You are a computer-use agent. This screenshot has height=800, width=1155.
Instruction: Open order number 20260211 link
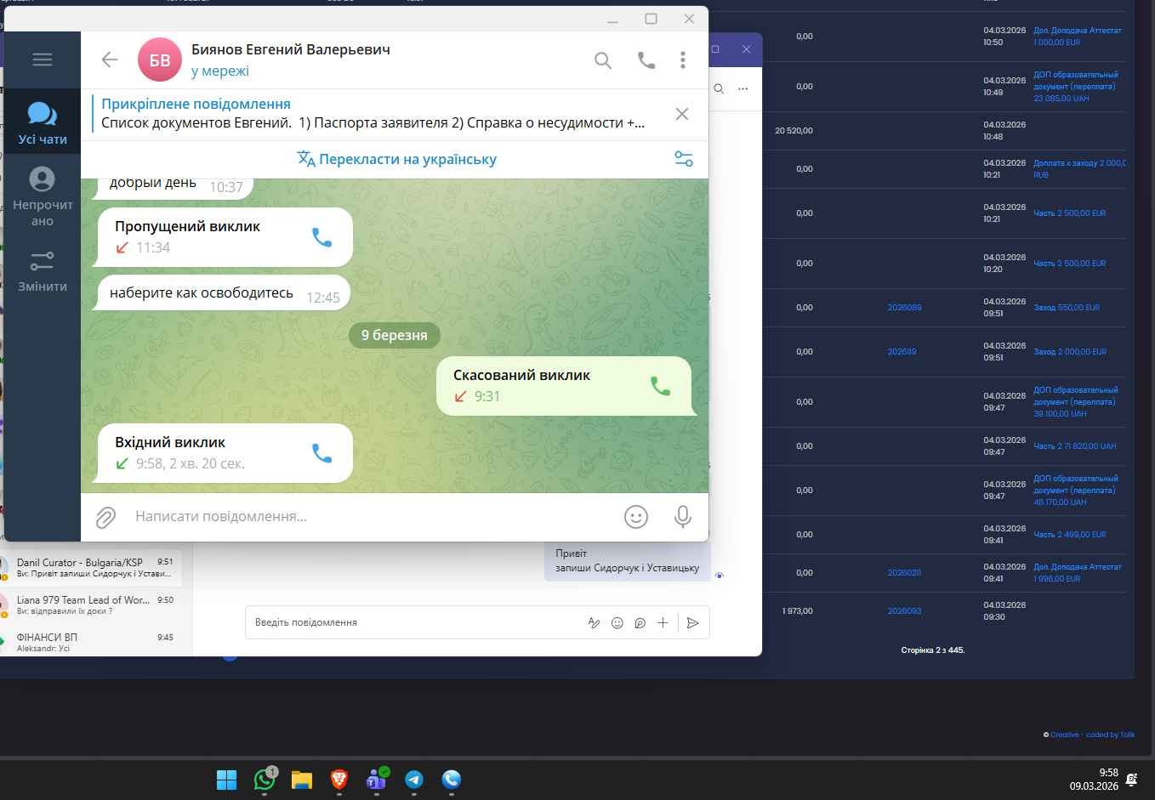(904, 573)
